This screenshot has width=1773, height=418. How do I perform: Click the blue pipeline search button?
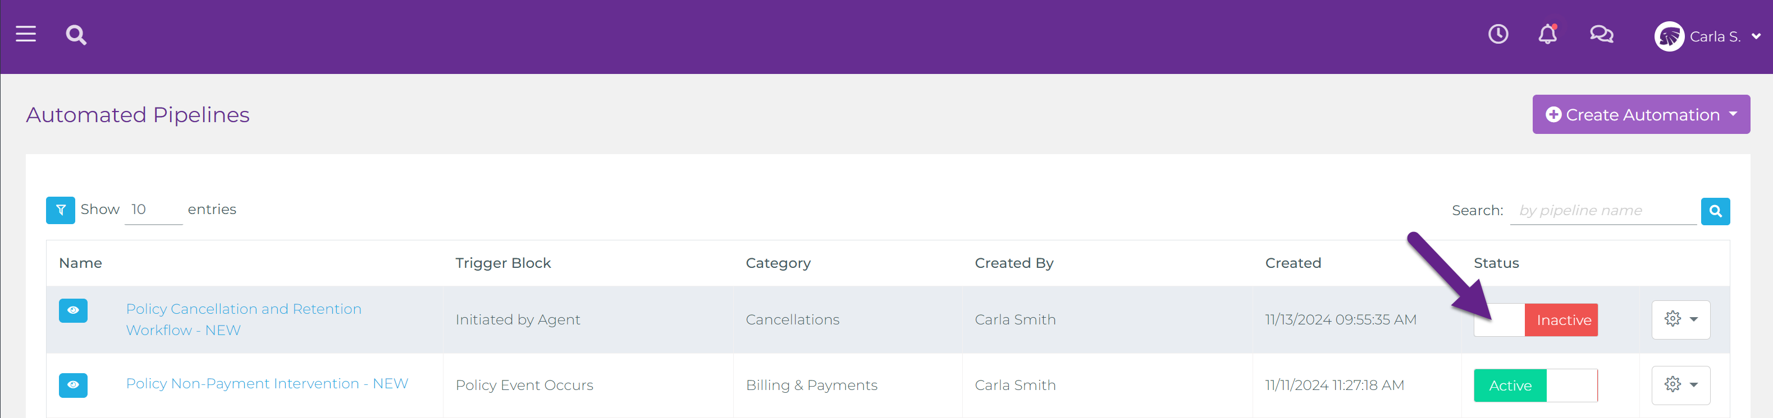1715,211
